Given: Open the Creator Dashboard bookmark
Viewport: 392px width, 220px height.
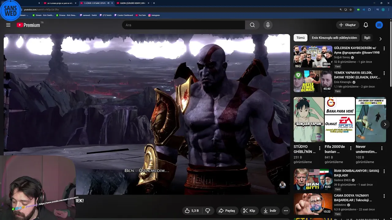Looking at the screenshot, I should 124,15.
